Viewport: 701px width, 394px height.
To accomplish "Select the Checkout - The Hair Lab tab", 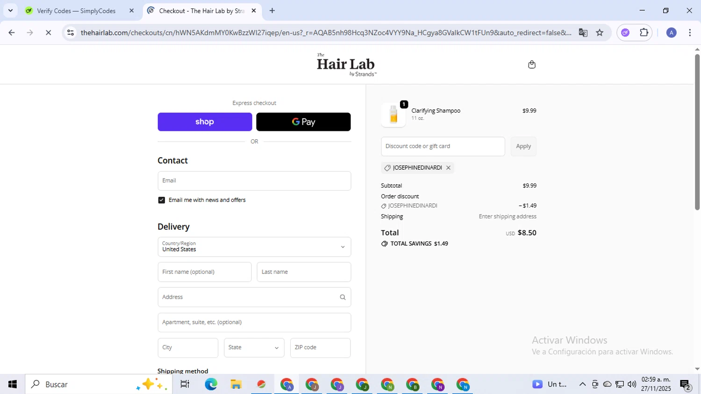I will coord(201,11).
